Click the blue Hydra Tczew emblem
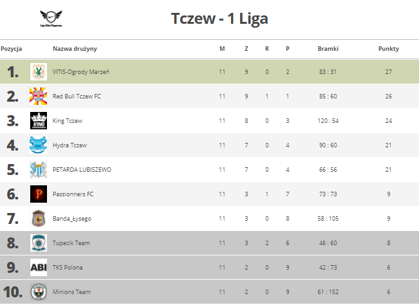 pyautogui.click(x=39, y=145)
